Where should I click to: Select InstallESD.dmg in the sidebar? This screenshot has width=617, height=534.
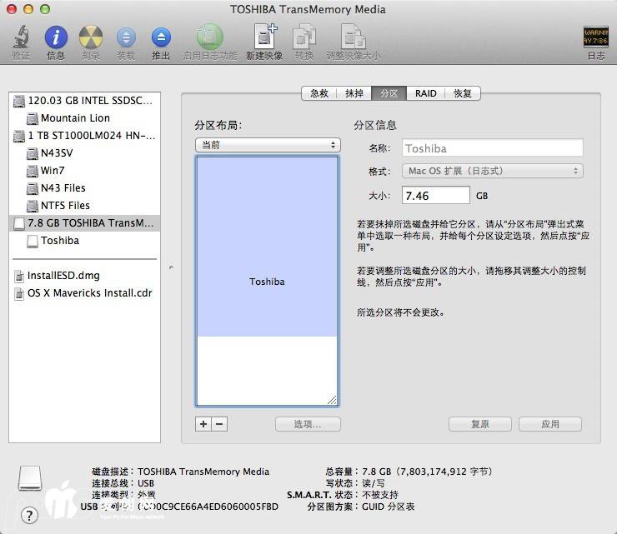(x=63, y=276)
